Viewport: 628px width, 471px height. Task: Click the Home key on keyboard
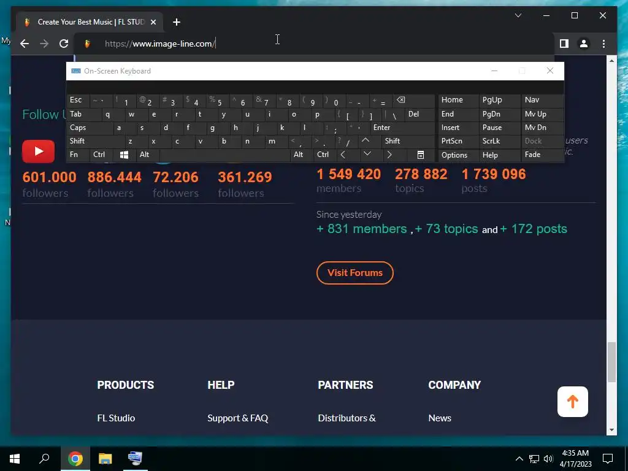458,100
